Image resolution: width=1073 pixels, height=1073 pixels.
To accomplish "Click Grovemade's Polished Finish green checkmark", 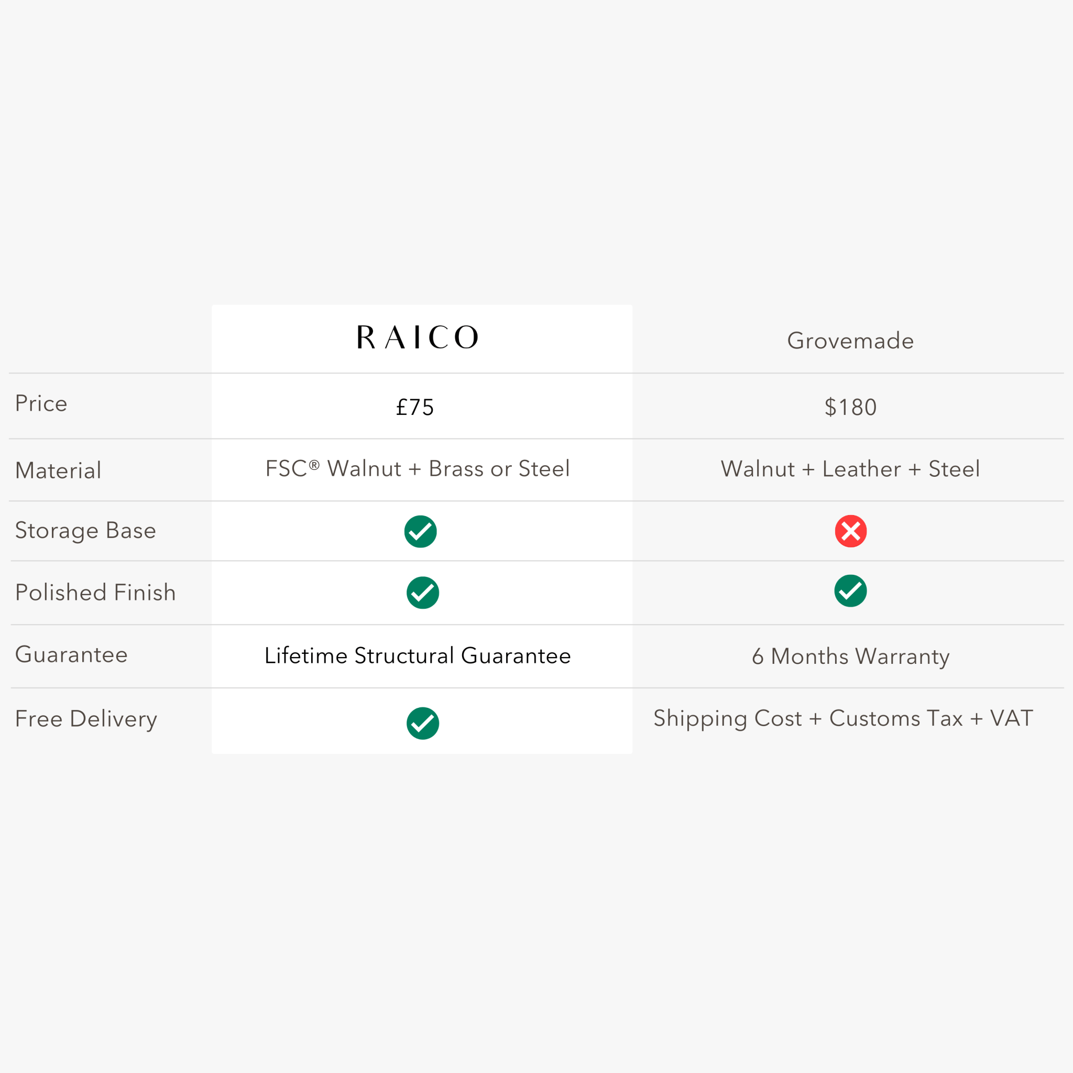I will tap(850, 591).
